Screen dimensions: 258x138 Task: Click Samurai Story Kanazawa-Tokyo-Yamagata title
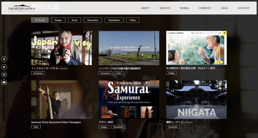(x=56, y=122)
